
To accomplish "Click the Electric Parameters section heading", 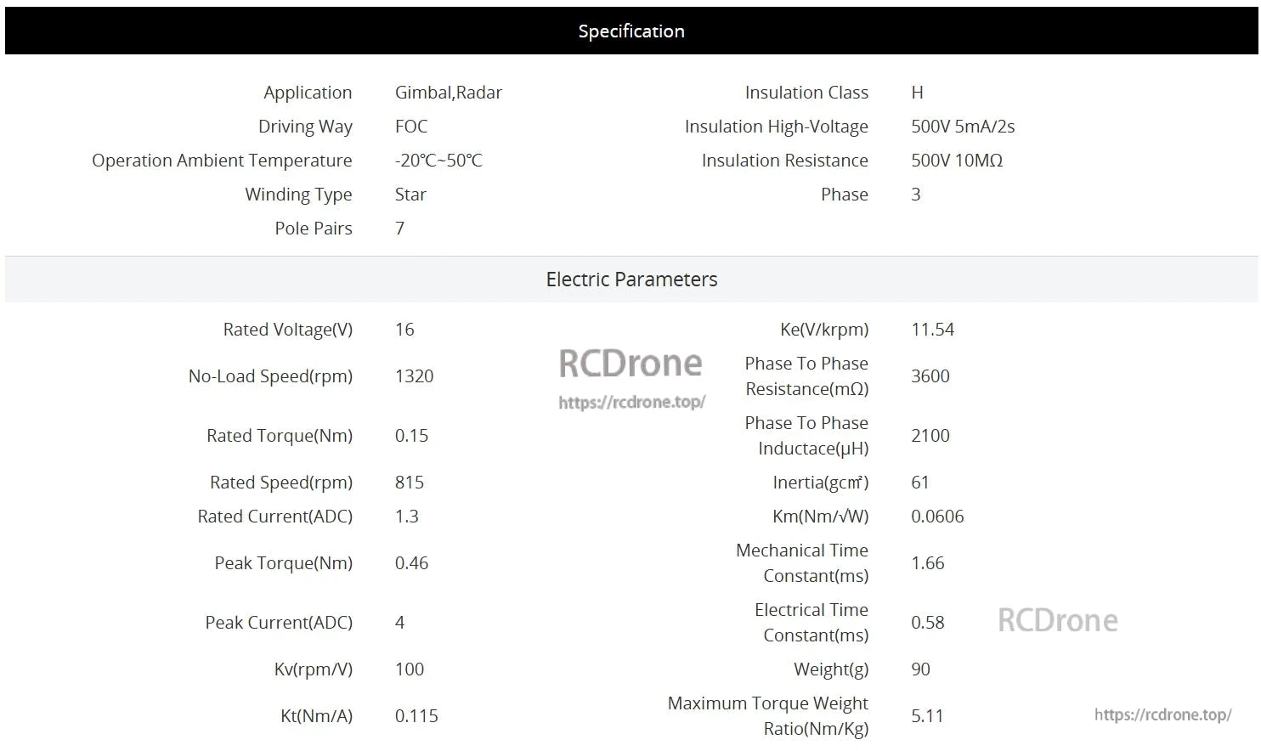I will click(630, 280).
